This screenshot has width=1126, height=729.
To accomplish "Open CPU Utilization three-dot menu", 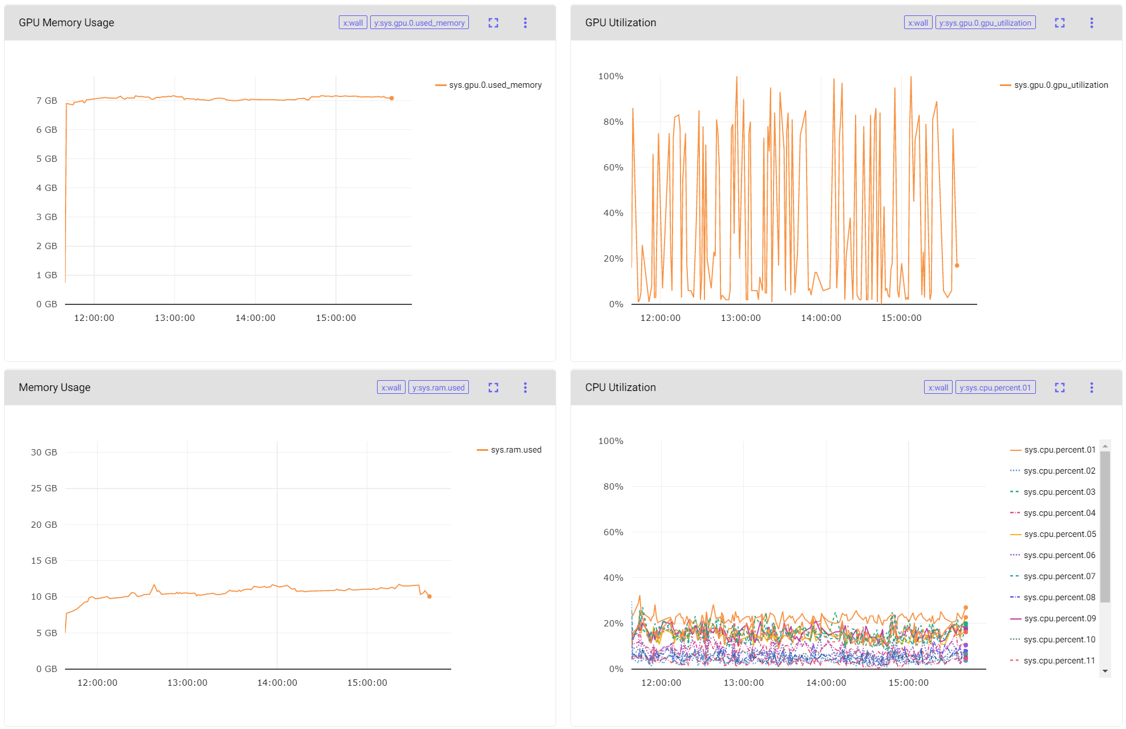I will coord(1092,388).
